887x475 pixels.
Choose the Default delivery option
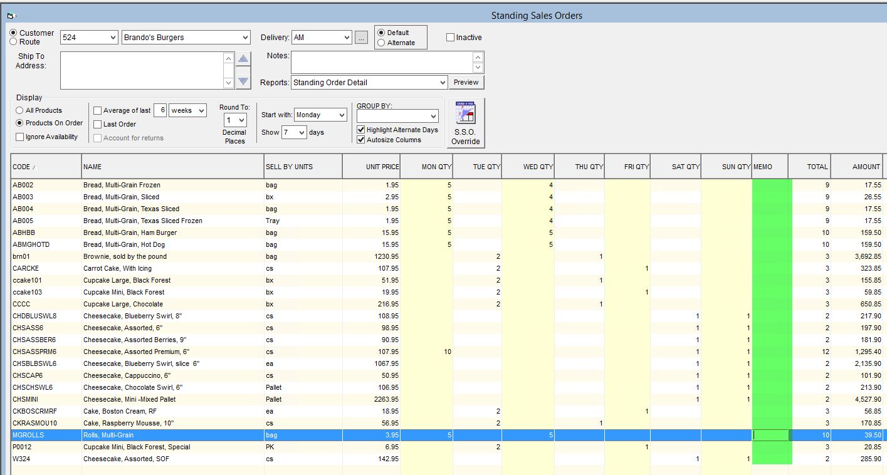(x=381, y=33)
